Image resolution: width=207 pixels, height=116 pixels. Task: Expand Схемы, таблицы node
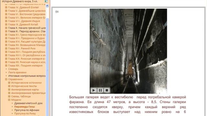9,96
